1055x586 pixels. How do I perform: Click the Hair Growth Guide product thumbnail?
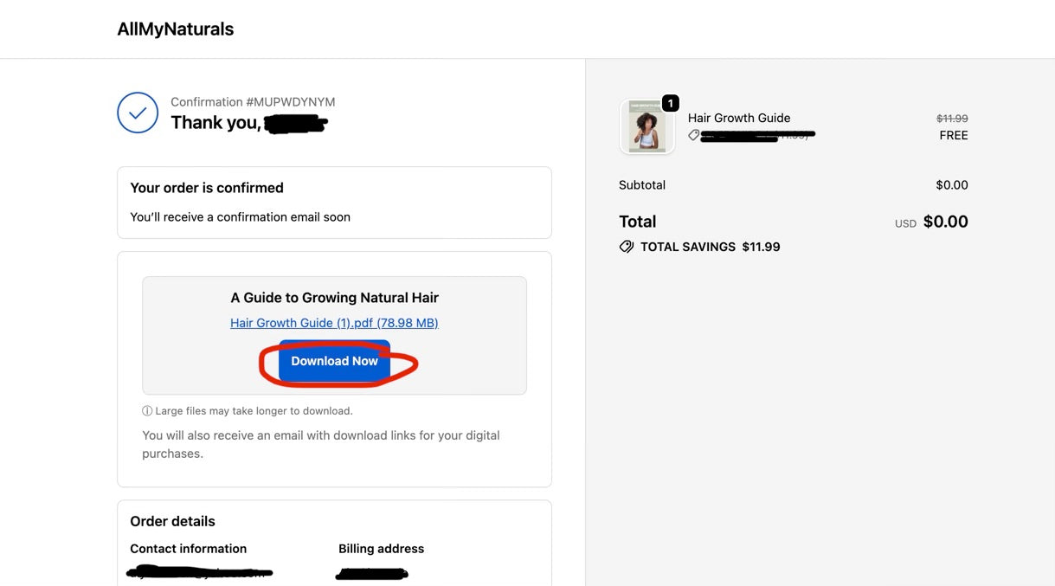click(647, 128)
